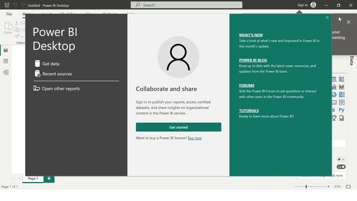The width and height of the screenshot is (357, 201).
Task: Click the folder icon beside Open other reports
Action: tap(36, 88)
